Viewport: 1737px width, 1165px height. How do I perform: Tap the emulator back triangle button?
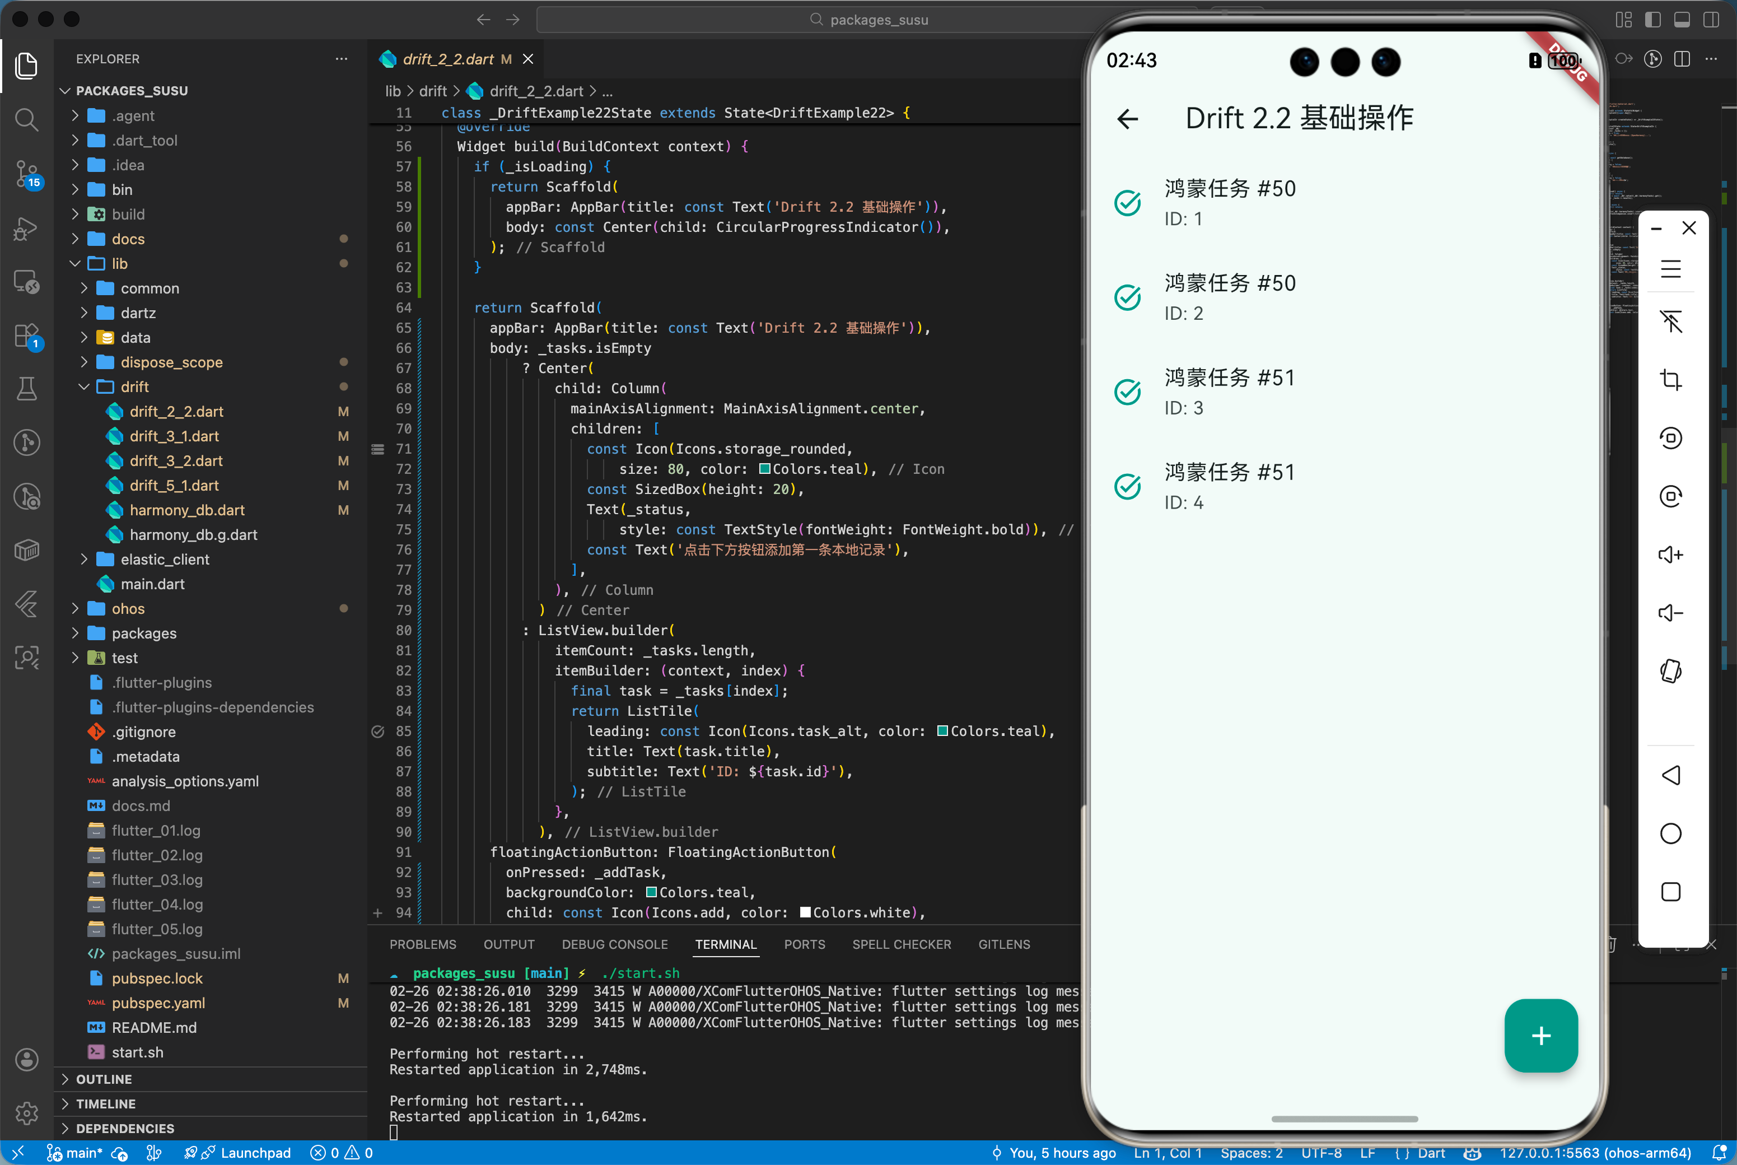1670,775
